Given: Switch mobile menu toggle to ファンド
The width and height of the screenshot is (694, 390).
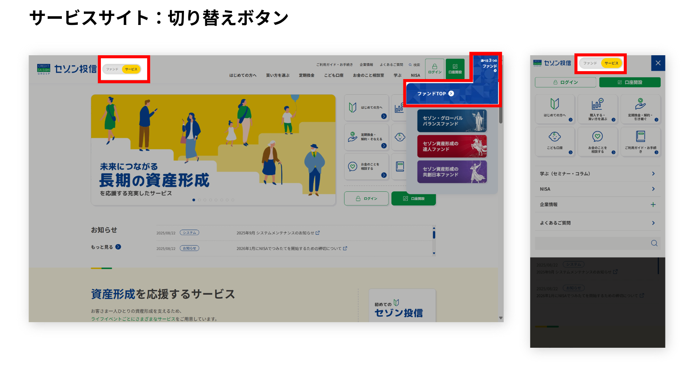Looking at the screenshot, I should pyautogui.click(x=590, y=63).
